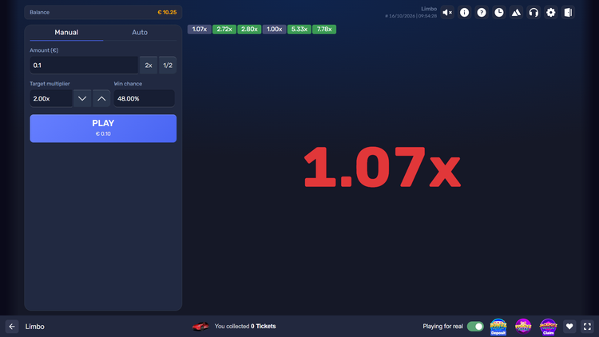Click the red car tickets icon
This screenshot has width=599, height=337.
pos(200,327)
